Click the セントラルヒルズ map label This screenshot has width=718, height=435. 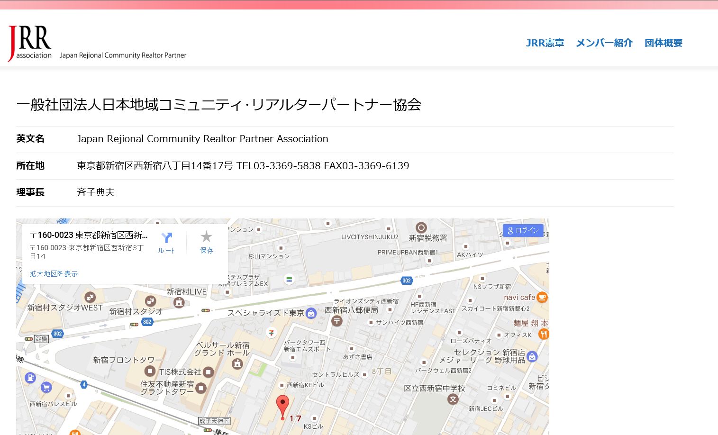pos(336,374)
